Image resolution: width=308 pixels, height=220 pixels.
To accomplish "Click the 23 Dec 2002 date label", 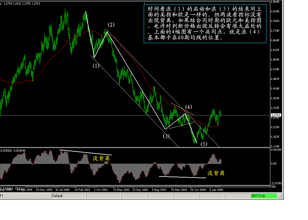I will pos(140,190).
